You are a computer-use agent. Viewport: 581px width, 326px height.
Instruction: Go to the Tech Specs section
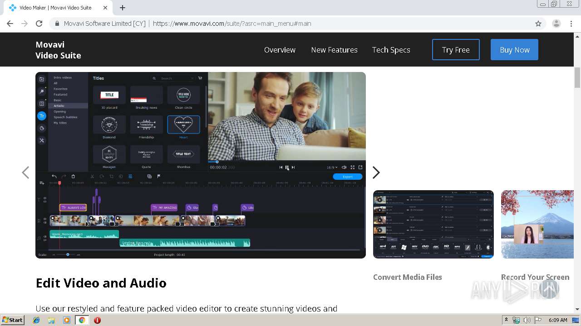pos(391,50)
